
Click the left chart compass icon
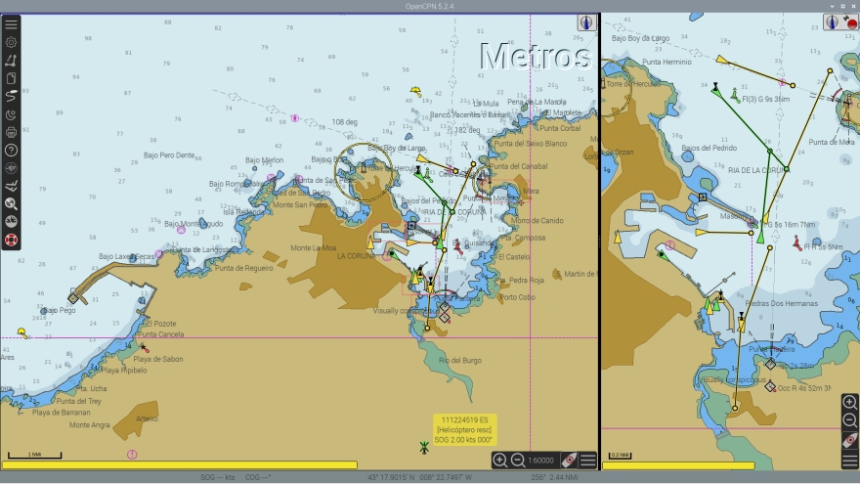coord(586,22)
